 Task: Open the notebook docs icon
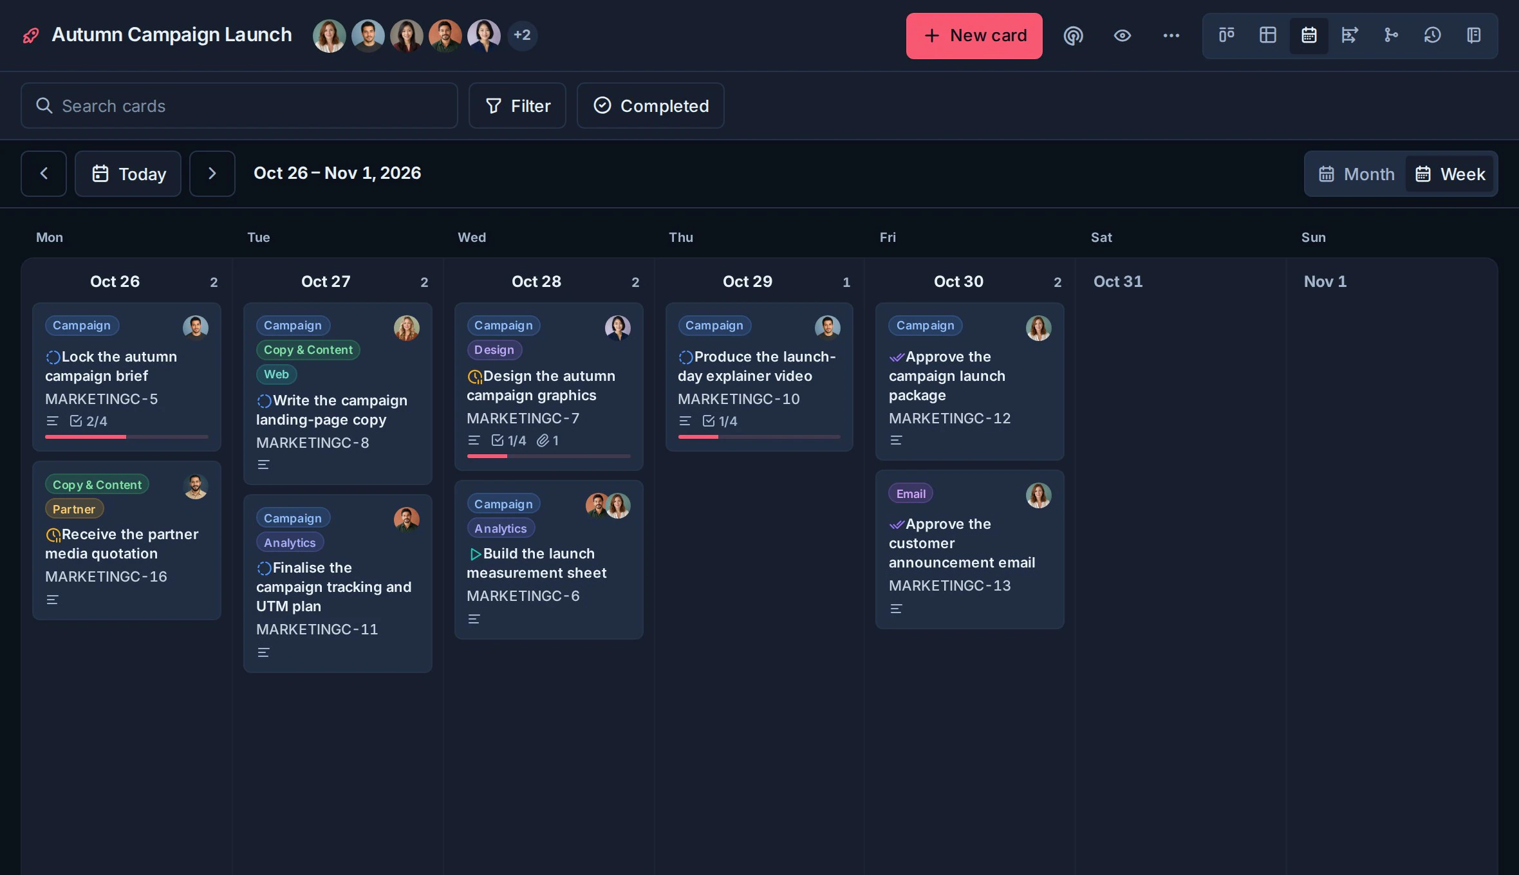[x=1473, y=35]
